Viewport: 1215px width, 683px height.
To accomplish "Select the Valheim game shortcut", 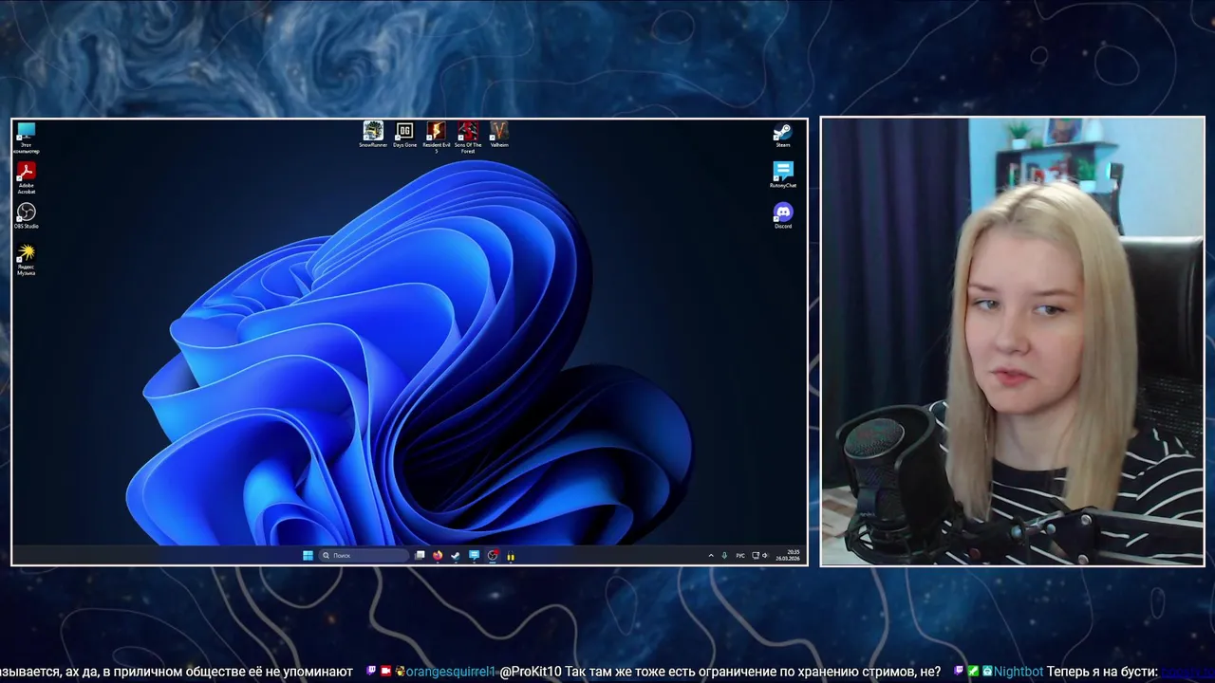I will 499,135.
